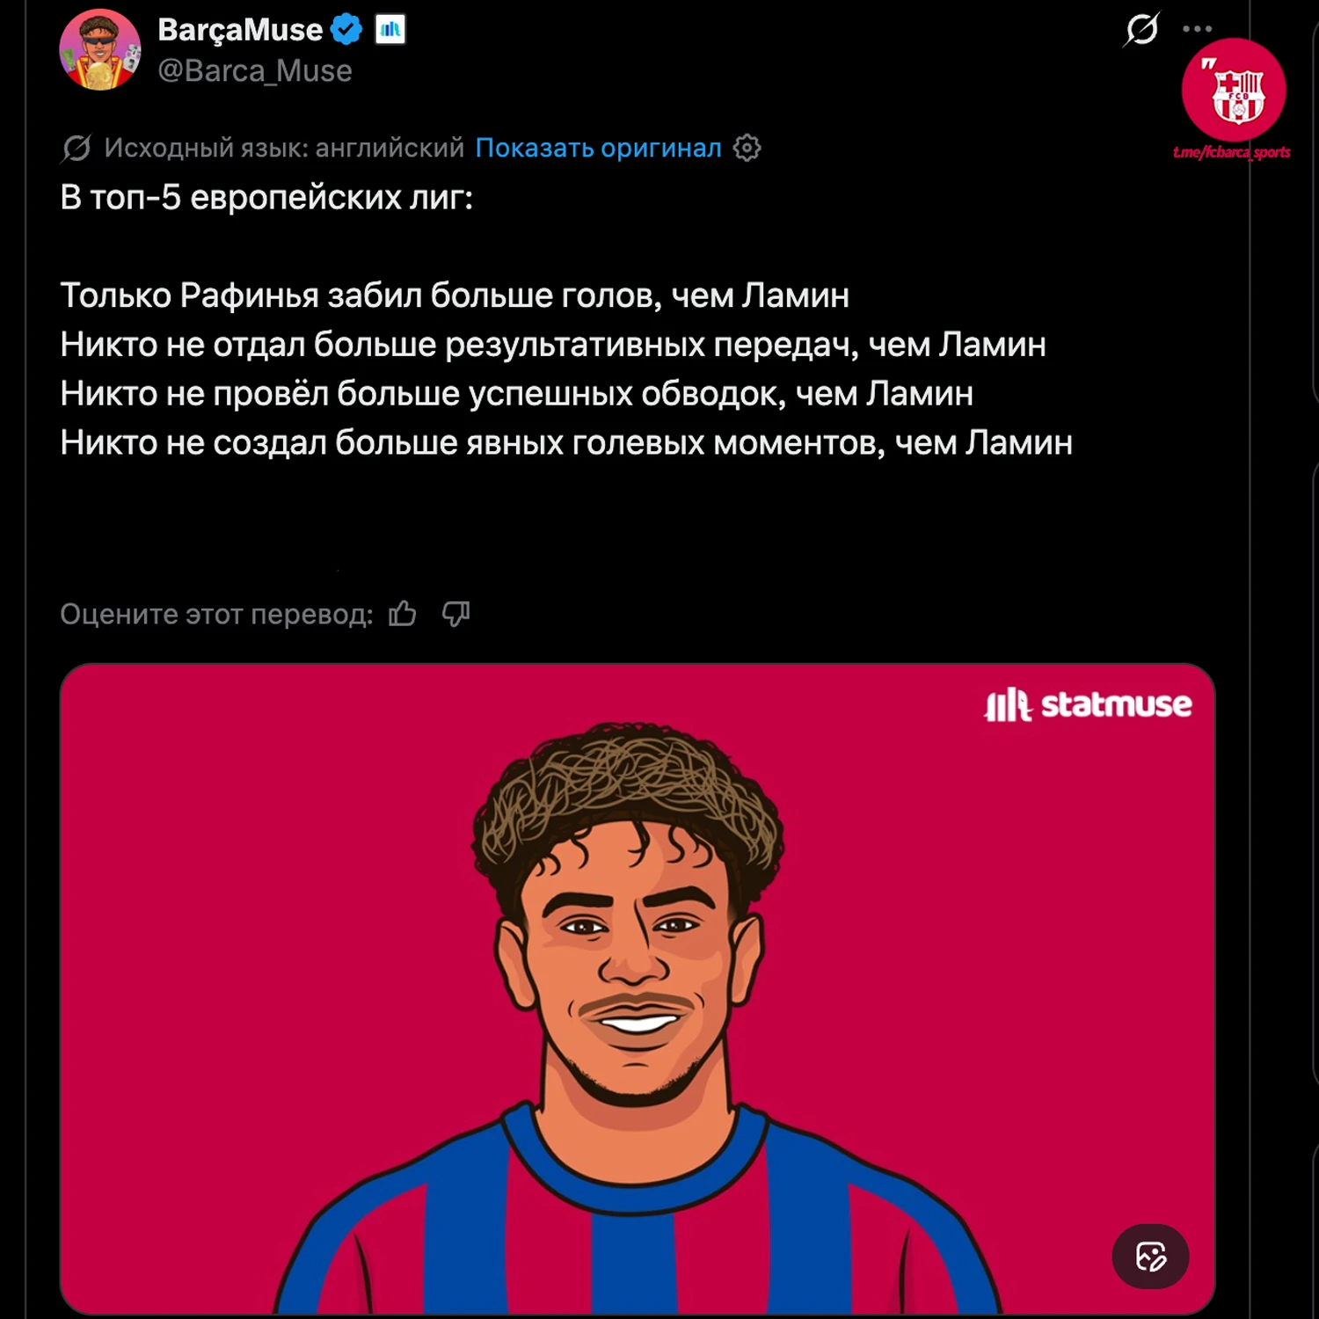
Task: Open the @Barca_Muse handle
Action: tap(255, 70)
